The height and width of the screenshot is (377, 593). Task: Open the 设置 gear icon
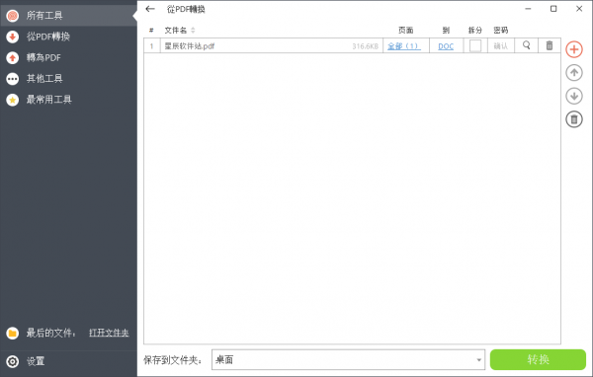click(13, 361)
